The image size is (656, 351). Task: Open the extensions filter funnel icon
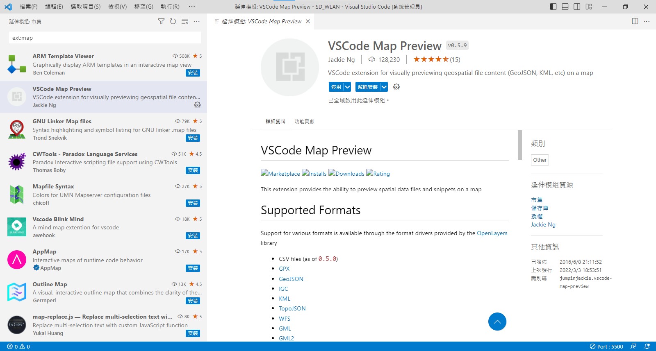point(161,21)
